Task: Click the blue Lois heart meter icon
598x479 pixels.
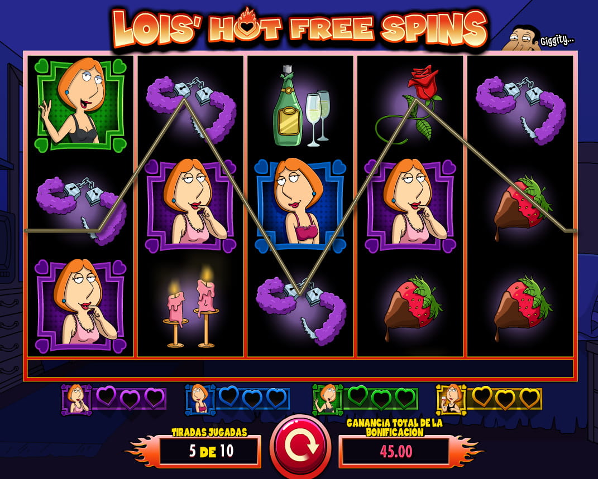Action: coord(200,399)
